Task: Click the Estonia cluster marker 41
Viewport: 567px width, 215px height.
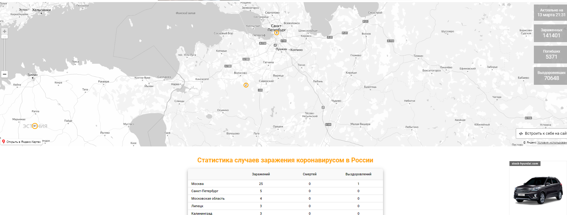Action: coord(35,126)
